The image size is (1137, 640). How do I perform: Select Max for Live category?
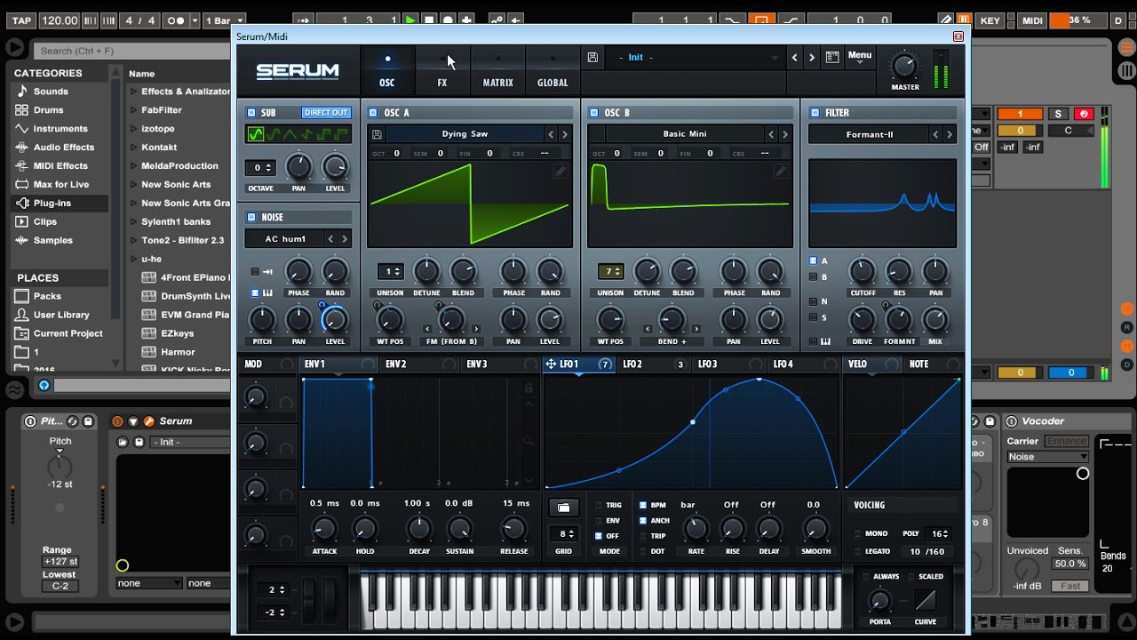pos(61,185)
